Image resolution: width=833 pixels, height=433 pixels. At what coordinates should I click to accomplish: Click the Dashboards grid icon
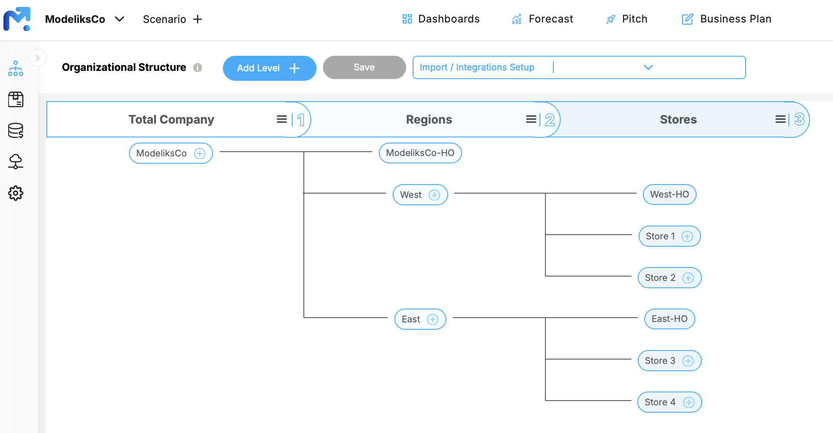pyautogui.click(x=407, y=19)
